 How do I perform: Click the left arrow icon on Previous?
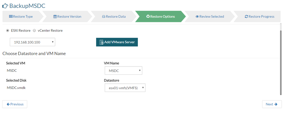click(x=8, y=104)
